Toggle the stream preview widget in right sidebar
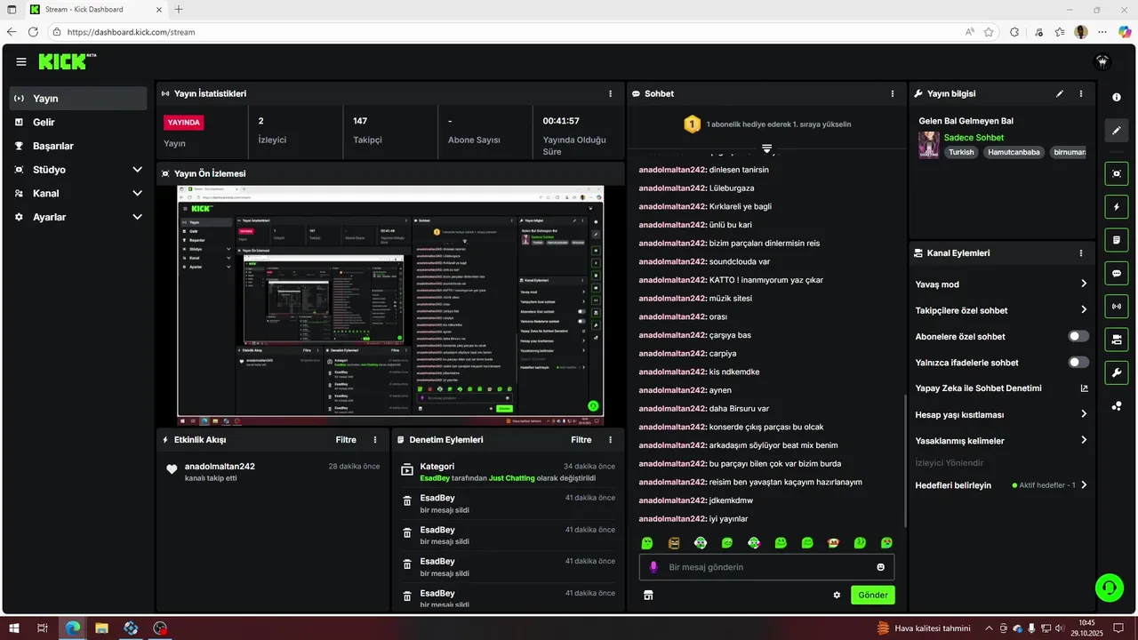 1117,174
